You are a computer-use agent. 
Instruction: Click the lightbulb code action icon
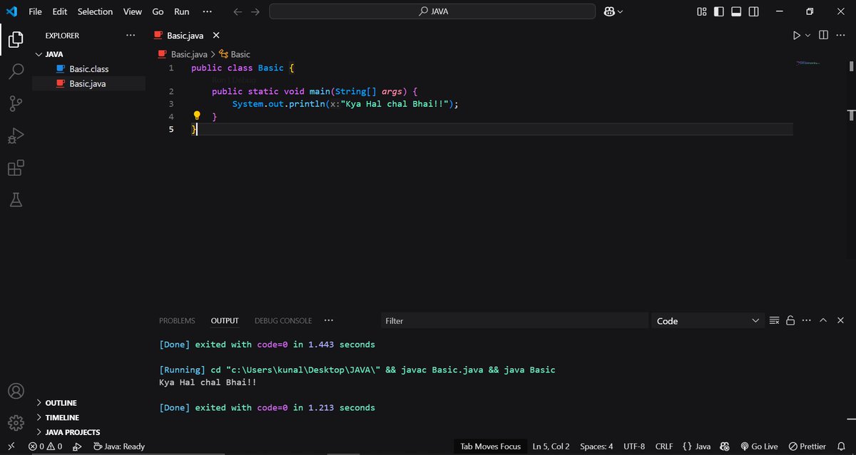(x=198, y=116)
